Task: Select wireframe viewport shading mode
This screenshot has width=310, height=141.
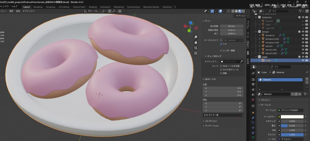Action: pos(233,11)
